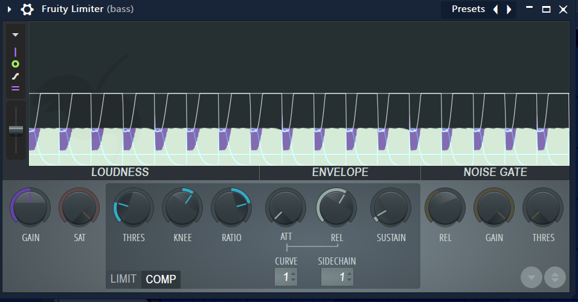Click the display scroll speed slider
578x302 pixels.
[x=16, y=130]
